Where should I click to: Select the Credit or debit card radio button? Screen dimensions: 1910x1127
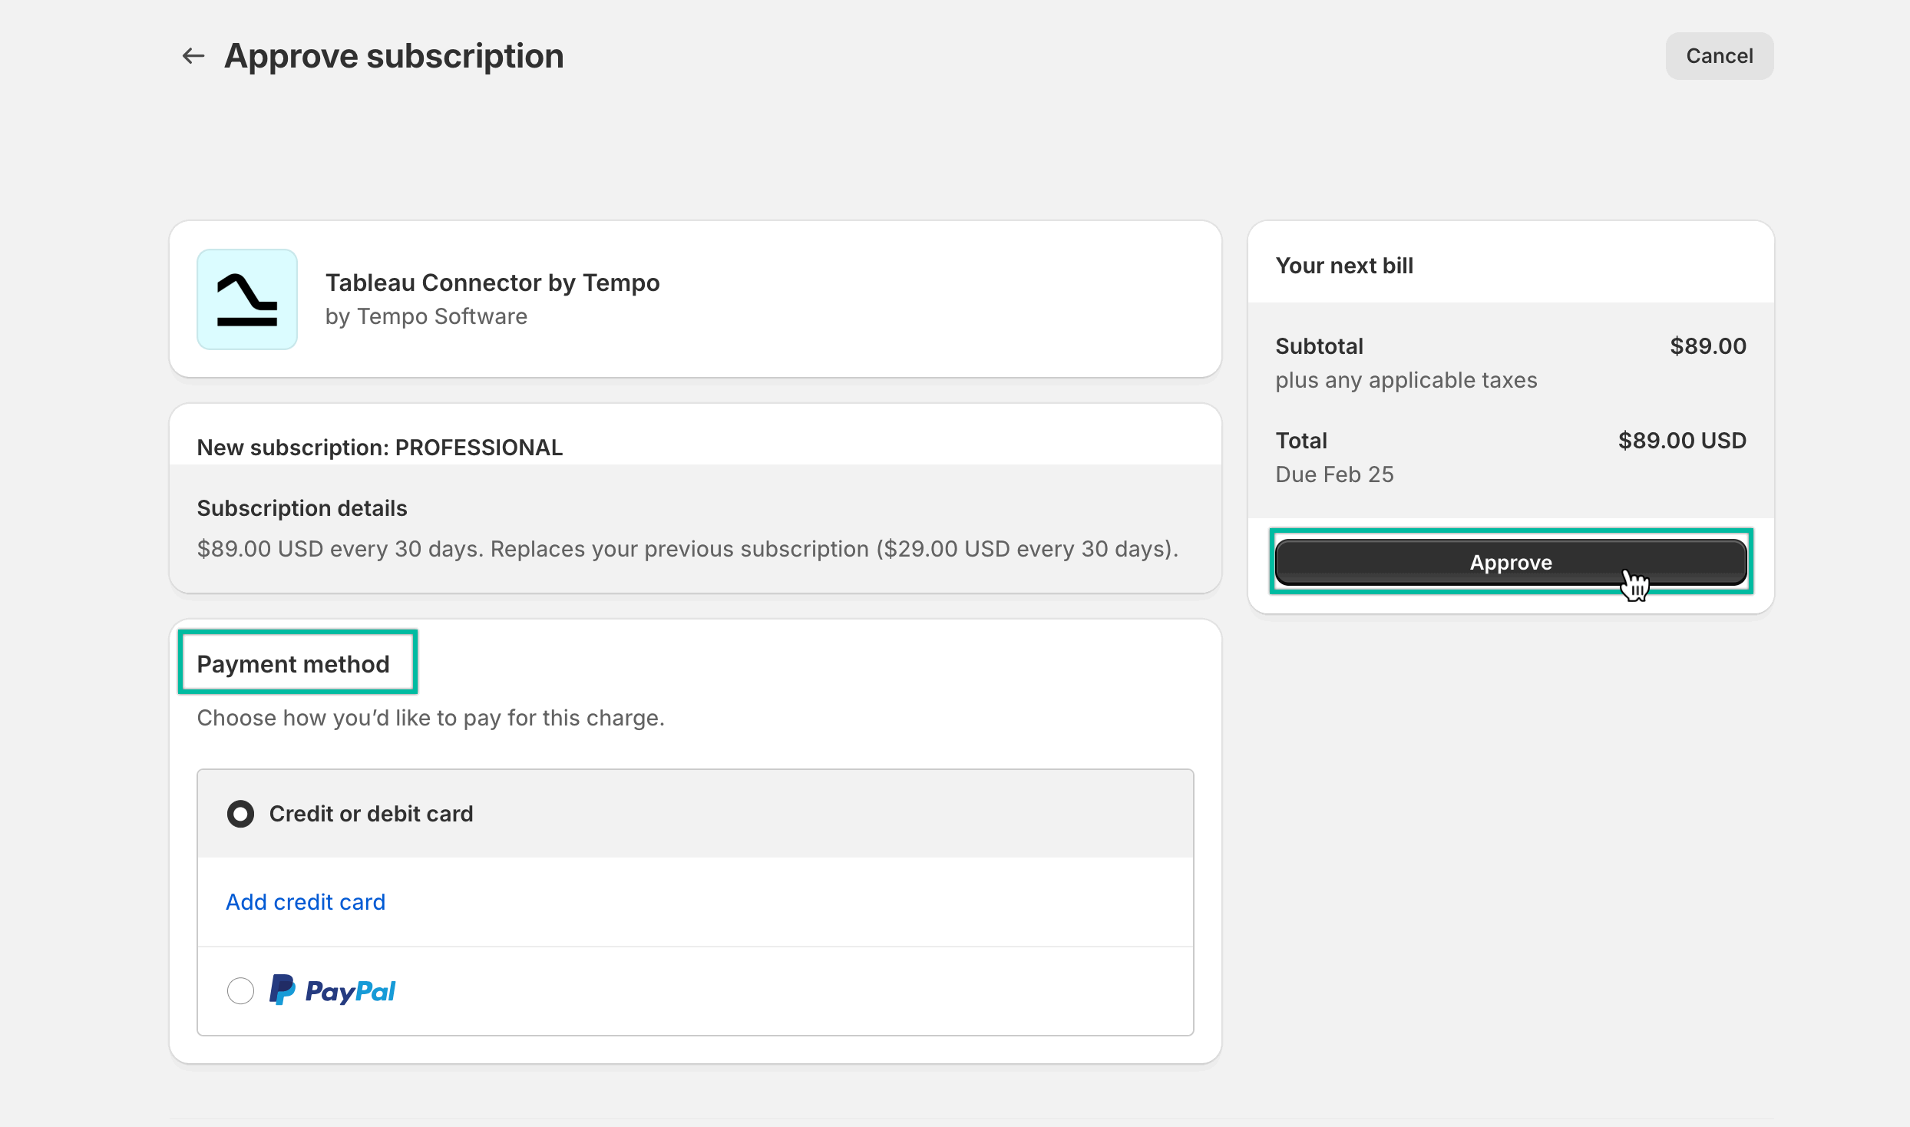(240, 813)
